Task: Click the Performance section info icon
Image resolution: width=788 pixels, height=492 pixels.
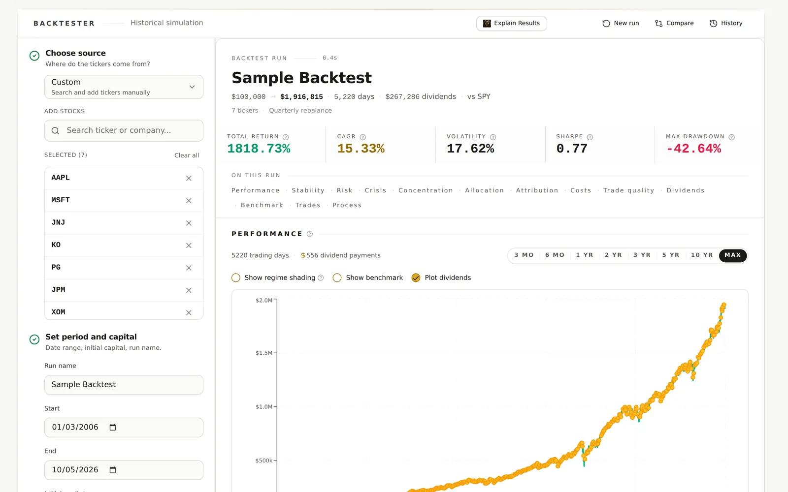Action: click(310, 234)
